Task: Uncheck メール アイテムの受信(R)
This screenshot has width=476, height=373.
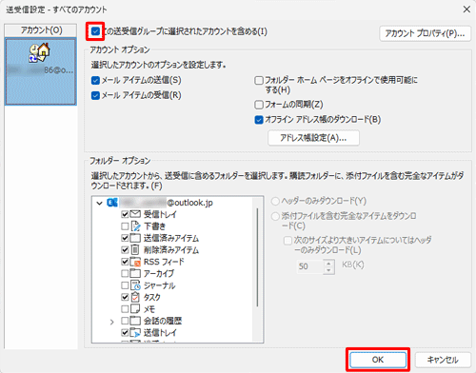Action: 95,95
